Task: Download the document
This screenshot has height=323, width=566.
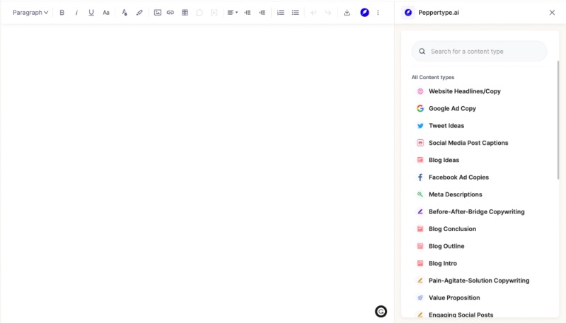Action: [x=347, y=13]
